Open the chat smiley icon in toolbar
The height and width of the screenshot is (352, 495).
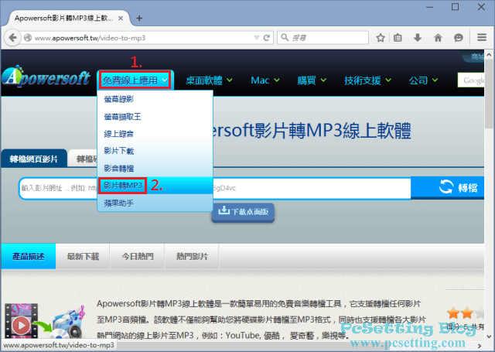point(459,38)
